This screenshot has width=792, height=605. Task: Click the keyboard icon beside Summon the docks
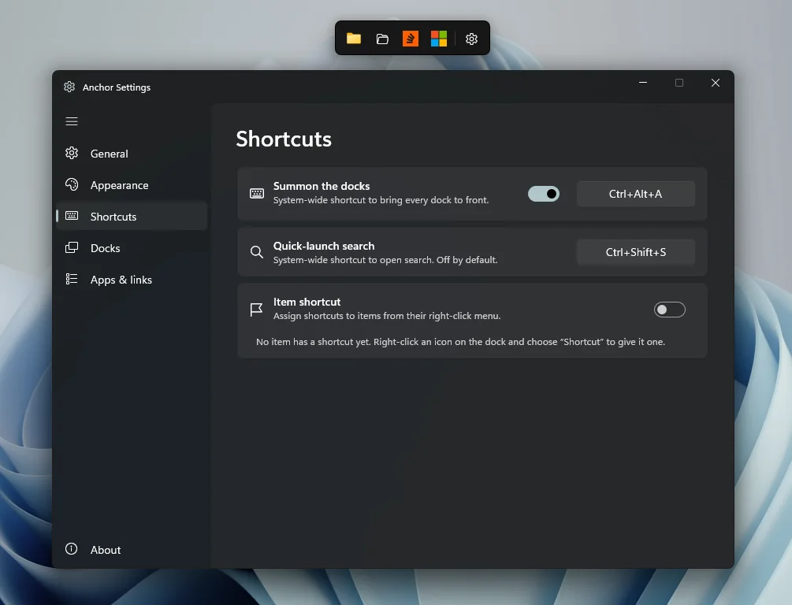coord(257,194)
